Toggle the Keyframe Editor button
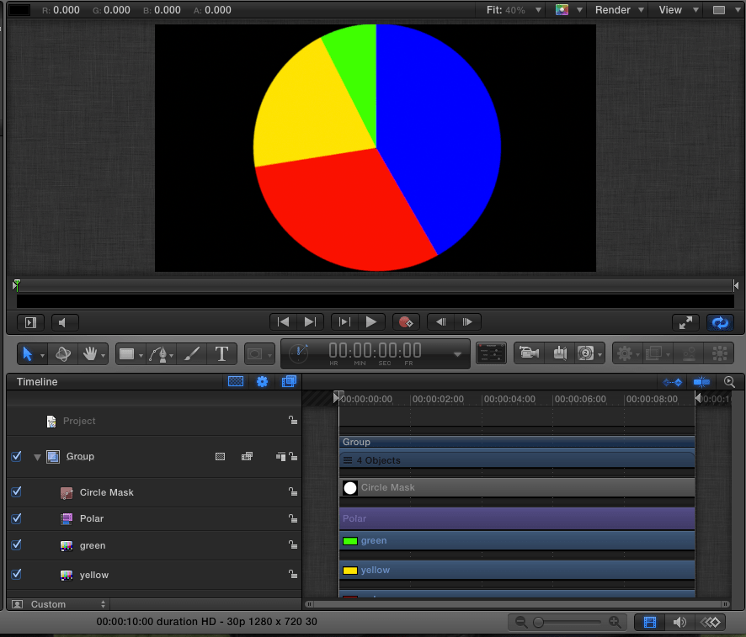The height and width of the screenshot is (637, 746). pos(711,622)
